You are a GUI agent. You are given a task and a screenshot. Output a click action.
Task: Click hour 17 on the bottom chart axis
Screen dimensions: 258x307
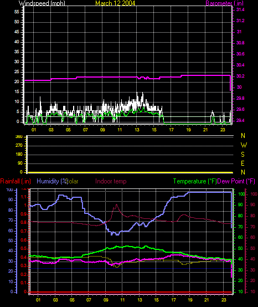pyautogui.click(x=173, y=300)
